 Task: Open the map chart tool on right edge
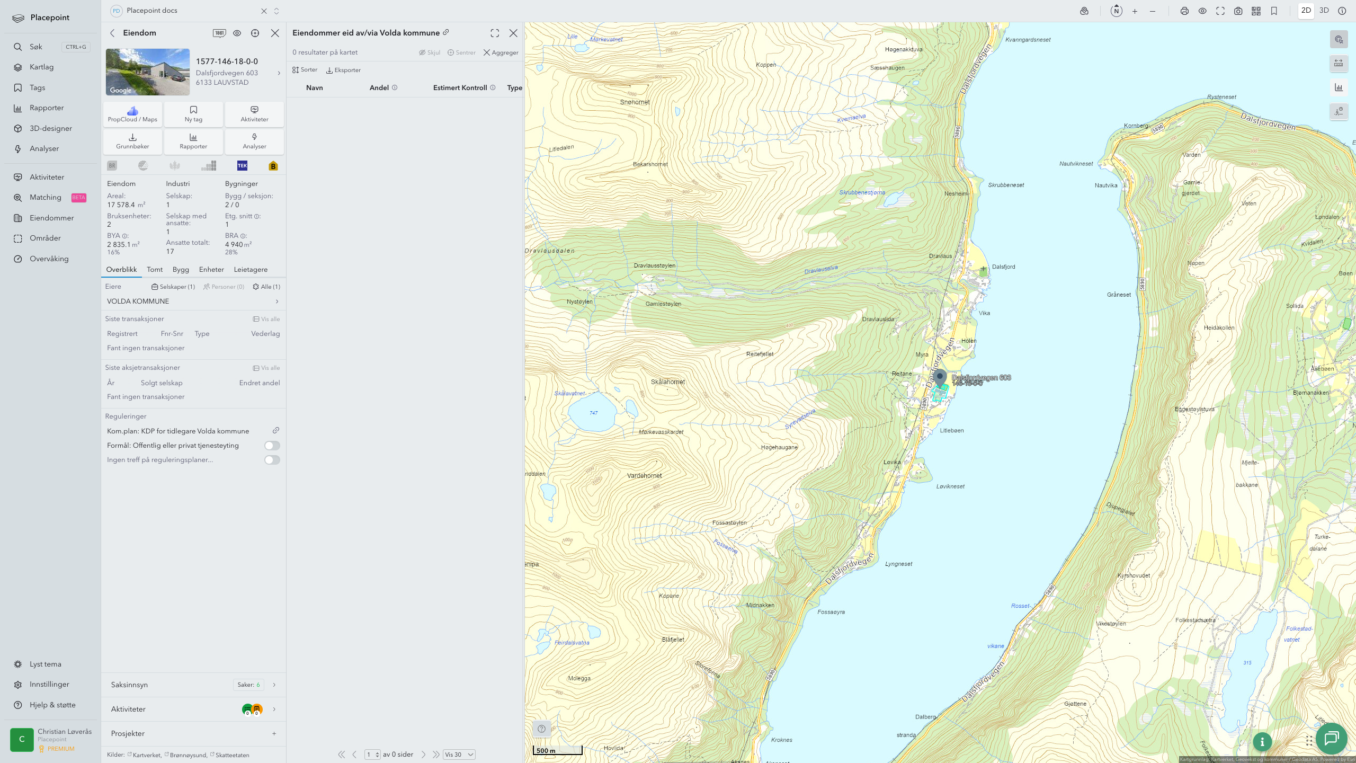pos(1339,87)
